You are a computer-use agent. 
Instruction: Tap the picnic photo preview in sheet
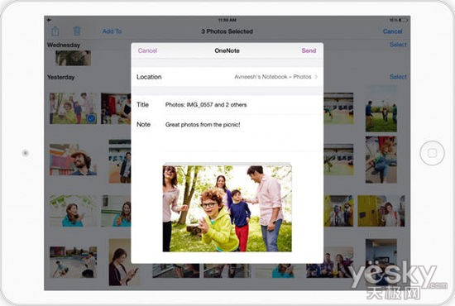click(227, 208)
